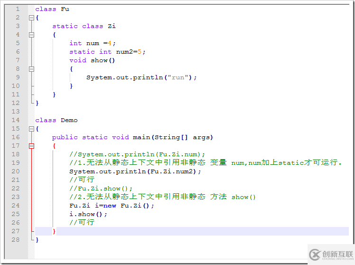Viewport: 355px width, 265px height.
Task: Click the comment beginning with '//1.' on line 19
Action: click(206, 163)
